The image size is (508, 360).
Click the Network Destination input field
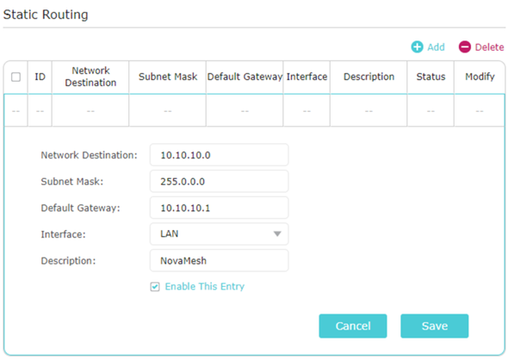point(219,155)
